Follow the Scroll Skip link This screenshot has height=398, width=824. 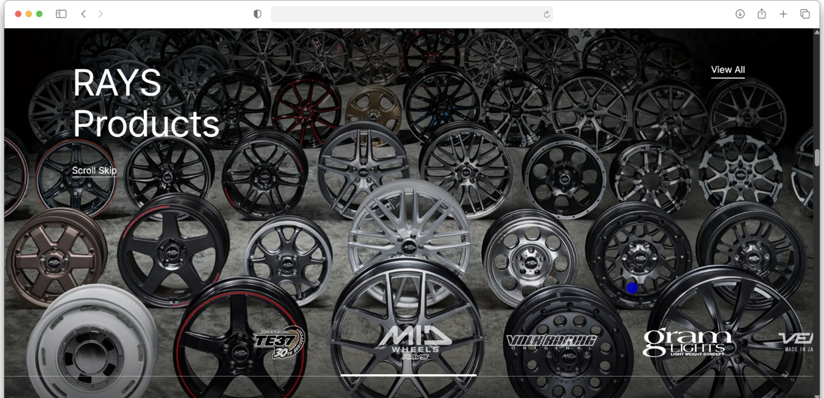coord(94,171)
